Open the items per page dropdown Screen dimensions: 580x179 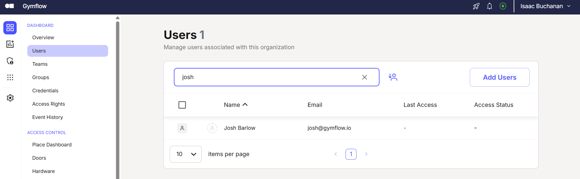pos(186,154)
